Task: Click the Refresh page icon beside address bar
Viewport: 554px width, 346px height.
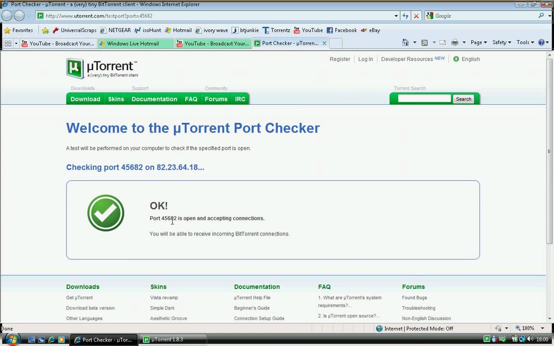Action: click(405, 16)
